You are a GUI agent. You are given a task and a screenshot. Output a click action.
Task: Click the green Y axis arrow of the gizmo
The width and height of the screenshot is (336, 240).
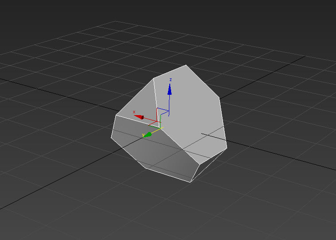(148, 135)
